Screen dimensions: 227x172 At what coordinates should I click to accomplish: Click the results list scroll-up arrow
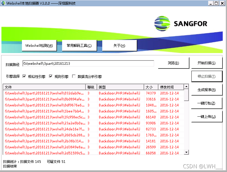pyautogui.click(x=186, y=87)
